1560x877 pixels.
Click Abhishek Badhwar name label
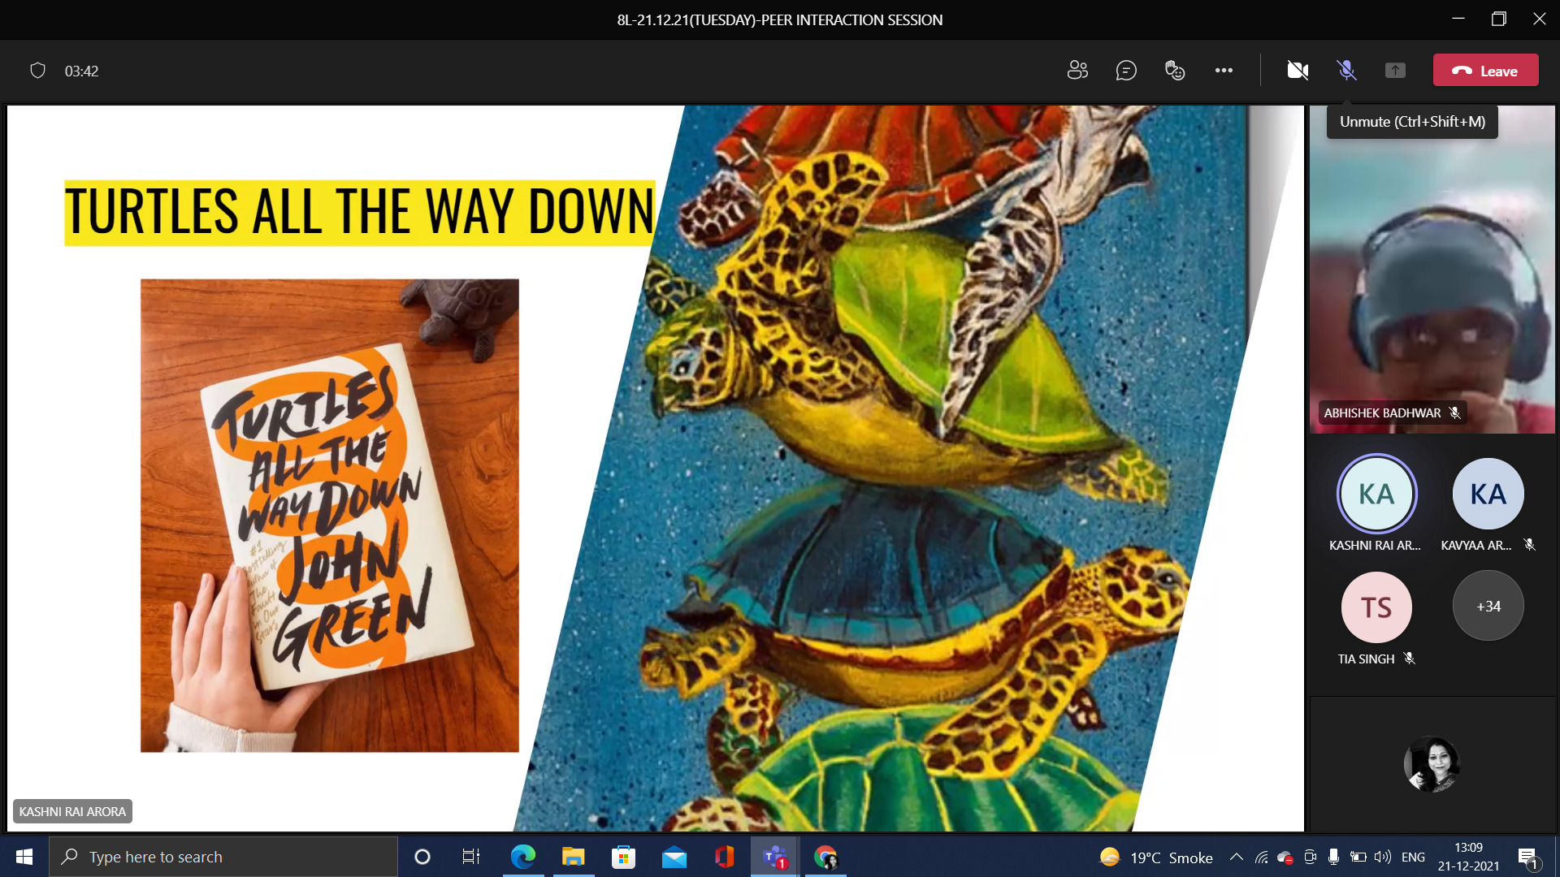(1382, 413)
